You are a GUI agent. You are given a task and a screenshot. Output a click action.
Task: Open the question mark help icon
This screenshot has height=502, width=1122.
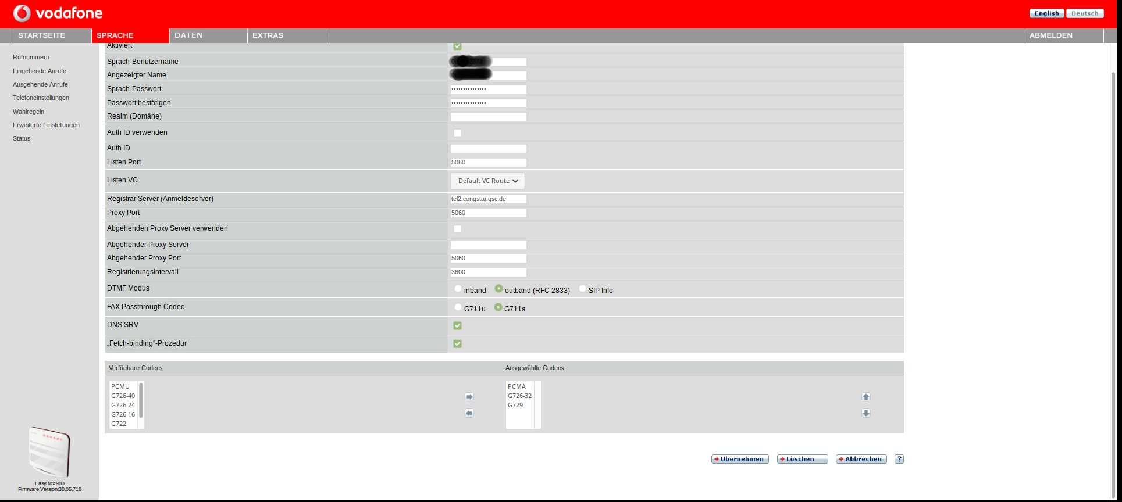click(899, 459)
